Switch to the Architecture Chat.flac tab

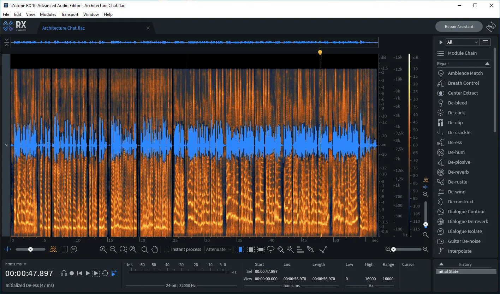(x=64, y=28)
